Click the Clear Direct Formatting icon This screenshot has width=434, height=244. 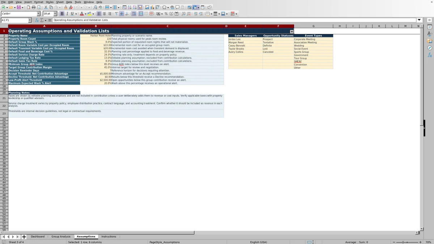click(71, 7)
